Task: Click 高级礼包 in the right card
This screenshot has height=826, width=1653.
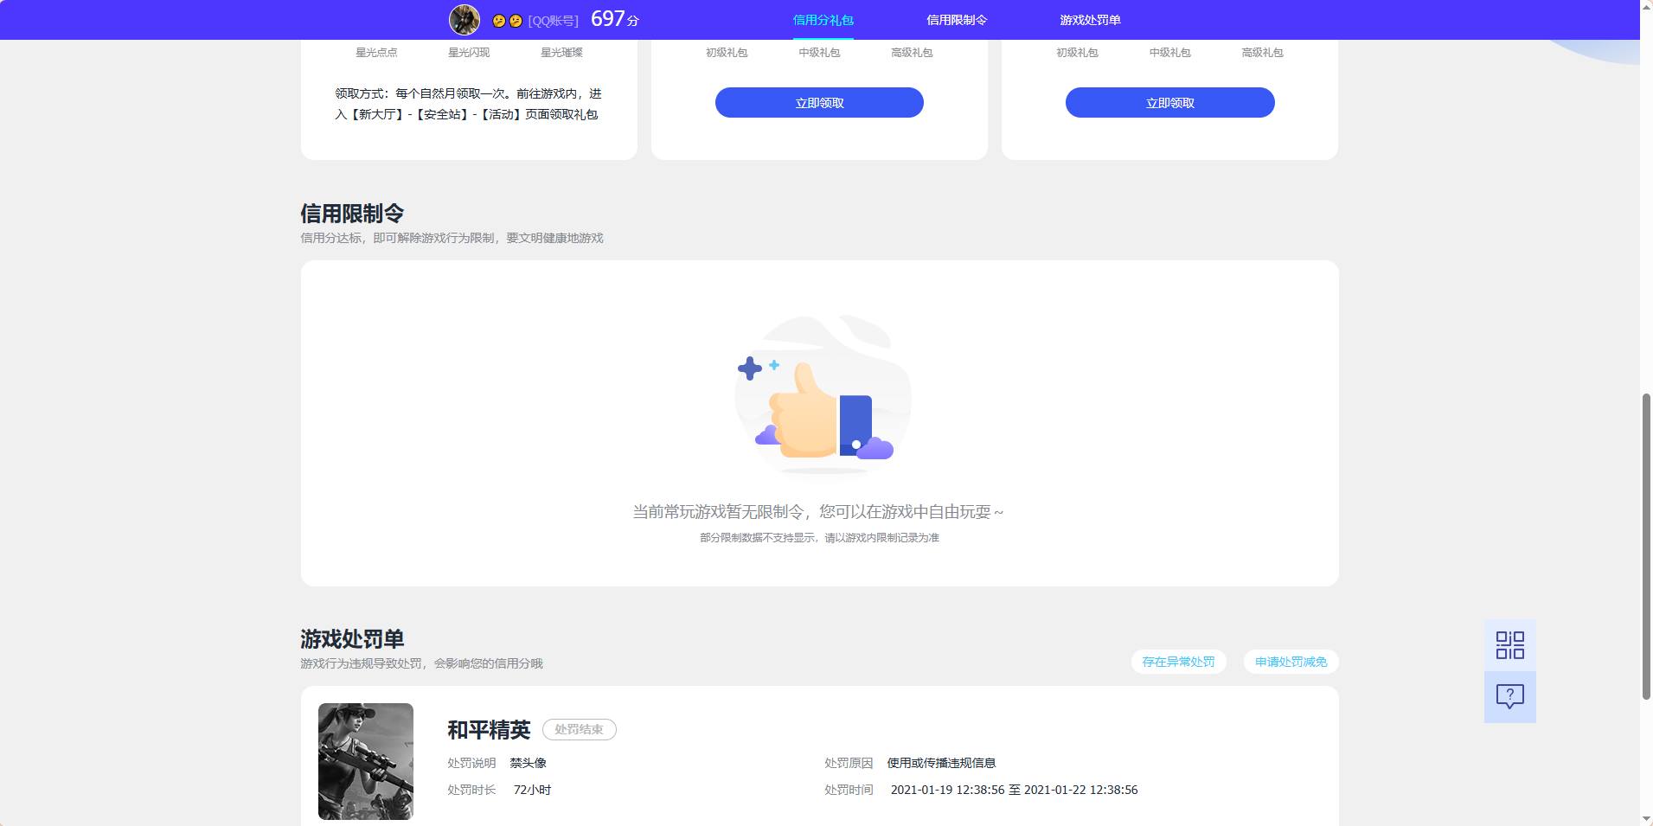Action: tap(1262, 53)
